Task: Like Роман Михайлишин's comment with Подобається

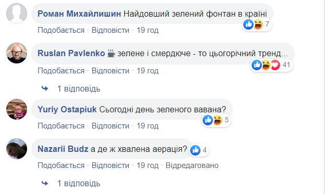Action: 61,30
